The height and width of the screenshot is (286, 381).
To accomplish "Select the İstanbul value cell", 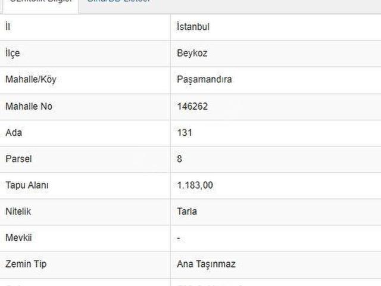I will 193,27.
